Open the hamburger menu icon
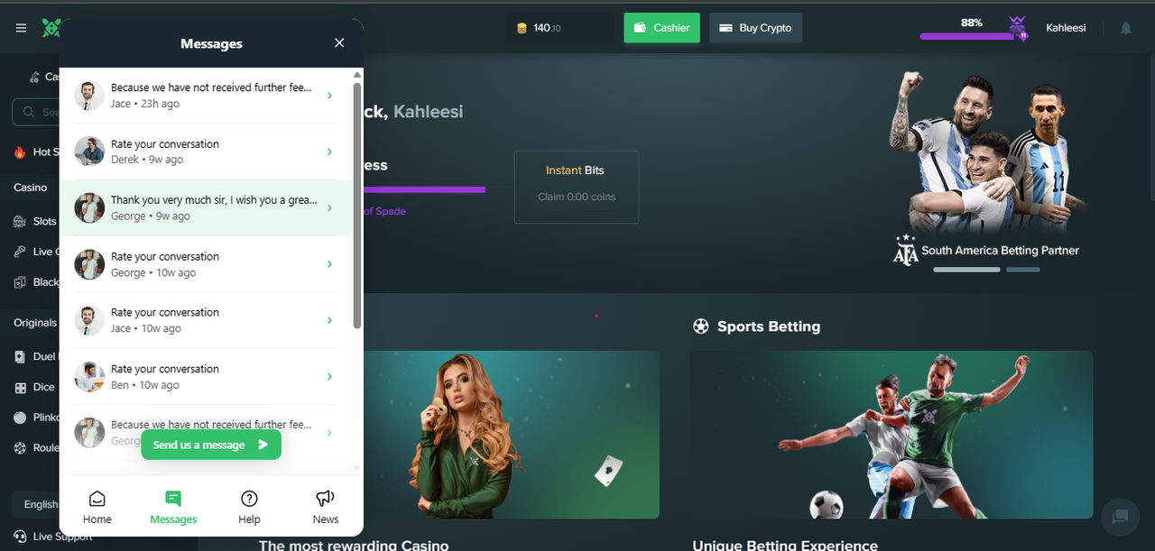This screenshot has width=1155, height=551. pos(21,28)
